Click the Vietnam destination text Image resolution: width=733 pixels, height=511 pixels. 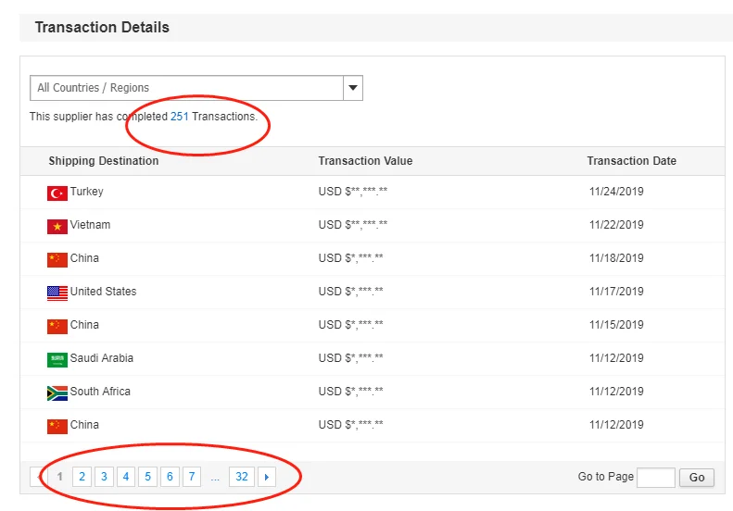click(x=90, y=225)
